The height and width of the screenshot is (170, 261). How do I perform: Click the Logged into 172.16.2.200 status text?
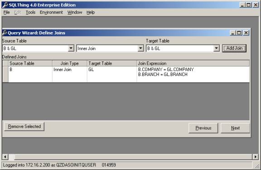[49, 165]
